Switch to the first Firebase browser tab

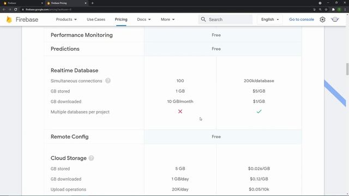click(x=22, y=3)
